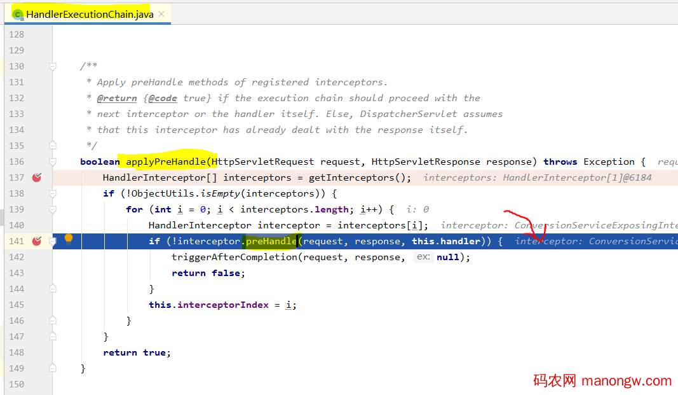
Task: Click the applyPreHandle method name
Action: pos(170,162)
